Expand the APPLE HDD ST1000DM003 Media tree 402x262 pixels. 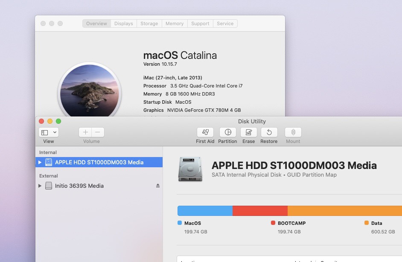(40, 162)
